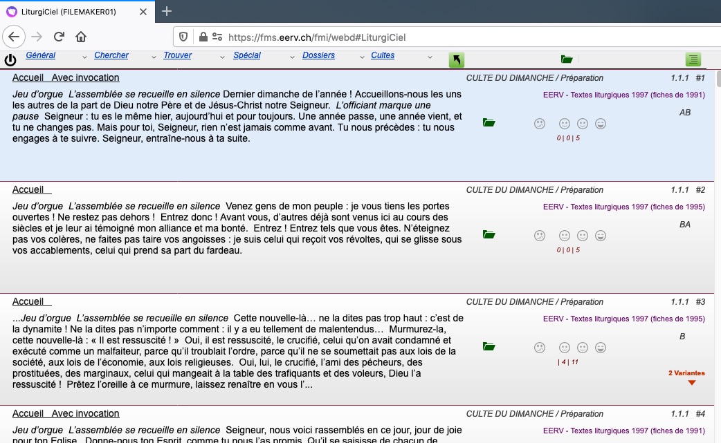Click the vertical scrollbar thumb

pyautogui.click(x=718, y=79)
